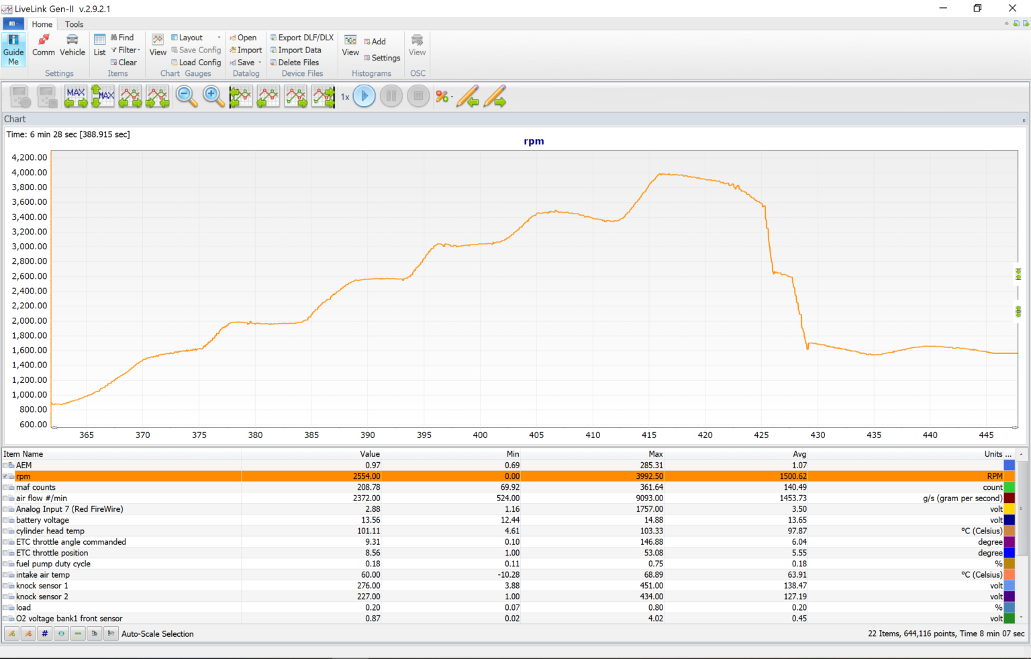Switch to the Tools tab

[x=74, y=24]
